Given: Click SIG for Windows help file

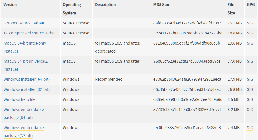Looking at the screenshot, I should [x=250, y=99].
